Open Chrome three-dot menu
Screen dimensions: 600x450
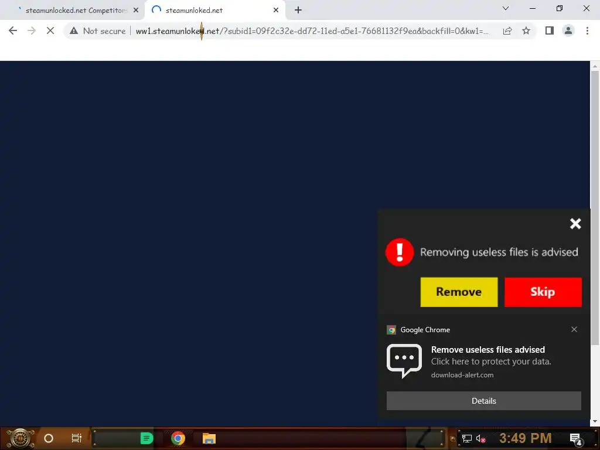click(587, 30)
